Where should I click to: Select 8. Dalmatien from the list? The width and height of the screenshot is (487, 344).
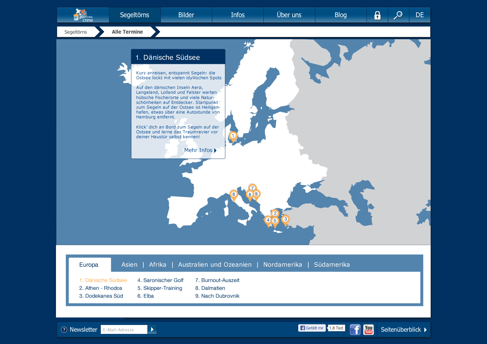[210, 288]
